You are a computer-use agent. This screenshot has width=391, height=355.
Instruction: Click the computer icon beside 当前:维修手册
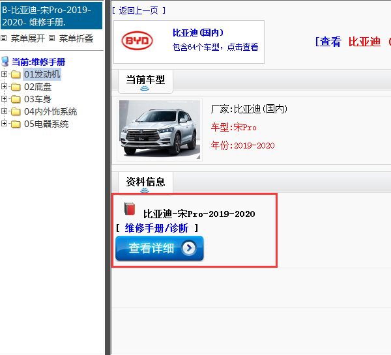5,61
